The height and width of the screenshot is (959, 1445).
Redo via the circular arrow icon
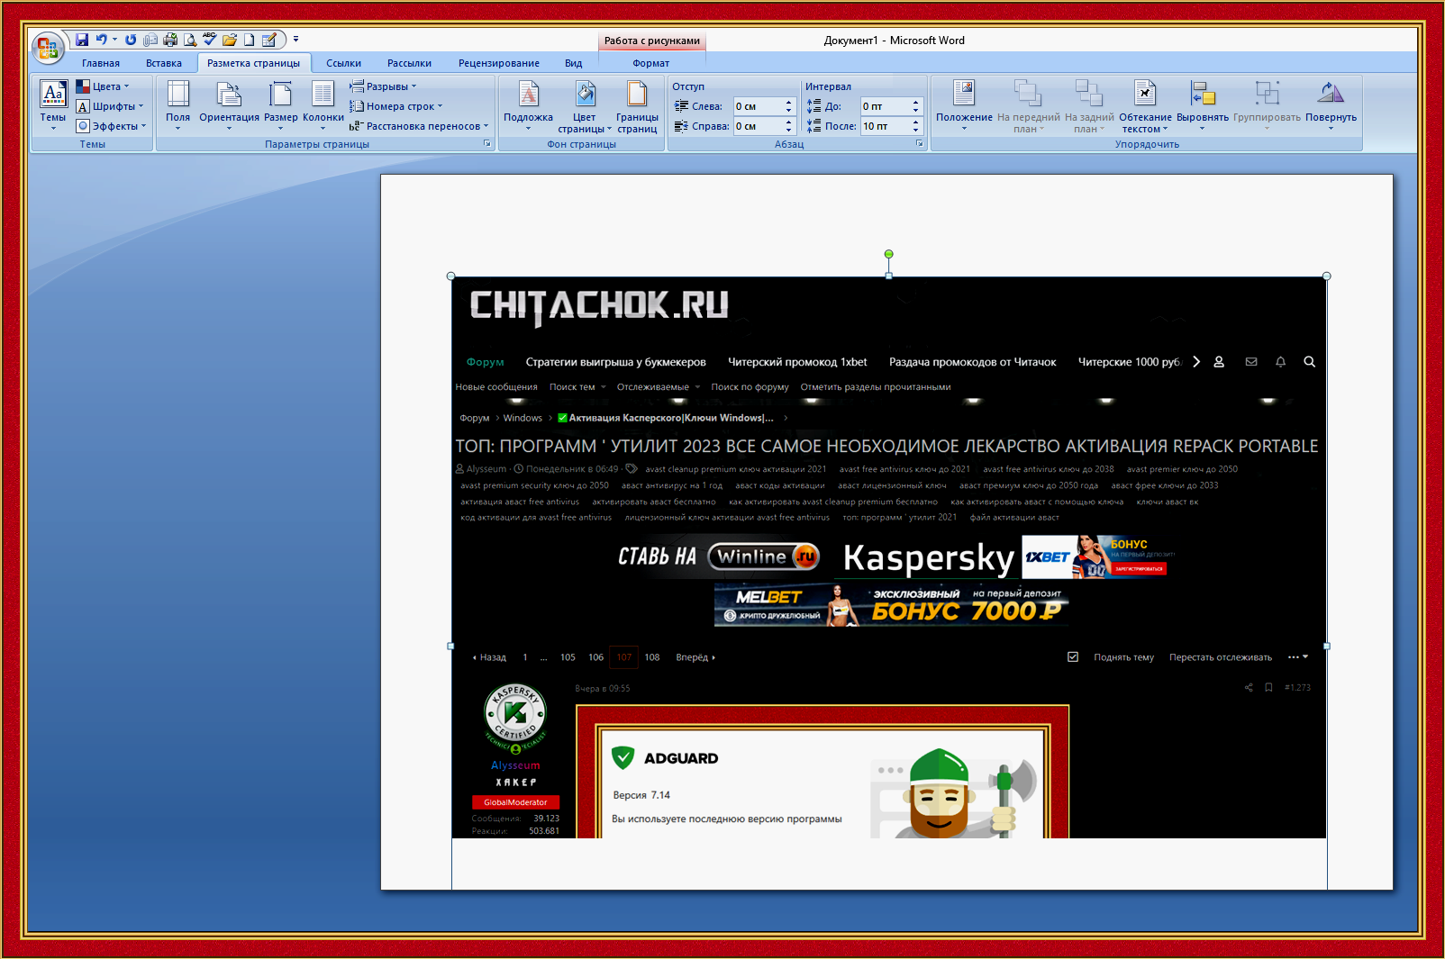tap(131, 40)
